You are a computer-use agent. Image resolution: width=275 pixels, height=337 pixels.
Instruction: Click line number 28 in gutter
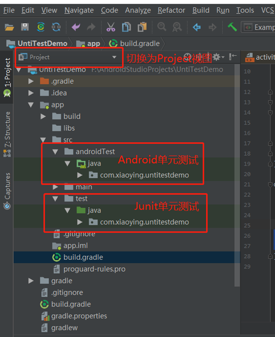pos(247,256)
